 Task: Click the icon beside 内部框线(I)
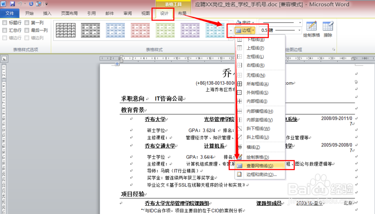[239, 101]
